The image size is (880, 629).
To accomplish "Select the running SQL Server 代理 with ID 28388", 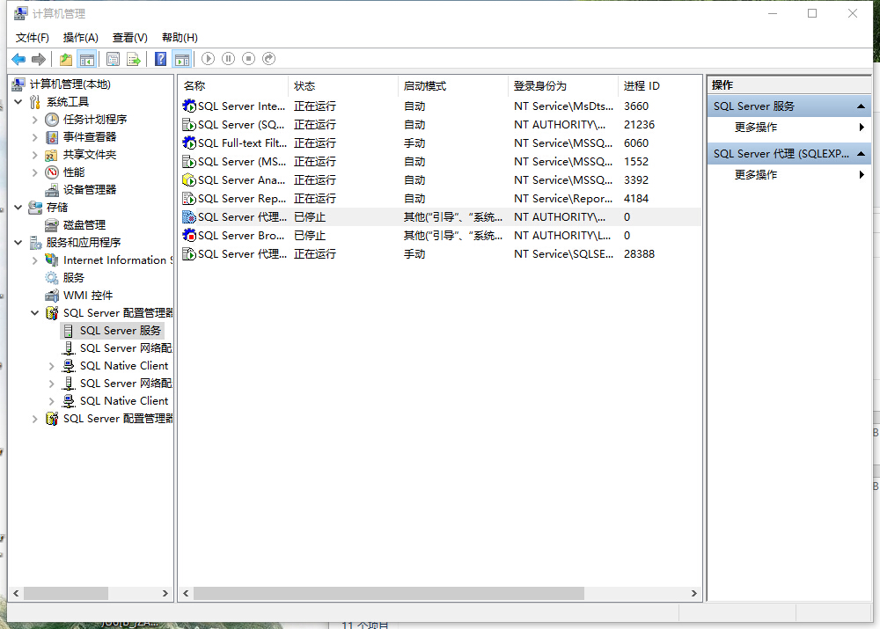I will 441,253.
